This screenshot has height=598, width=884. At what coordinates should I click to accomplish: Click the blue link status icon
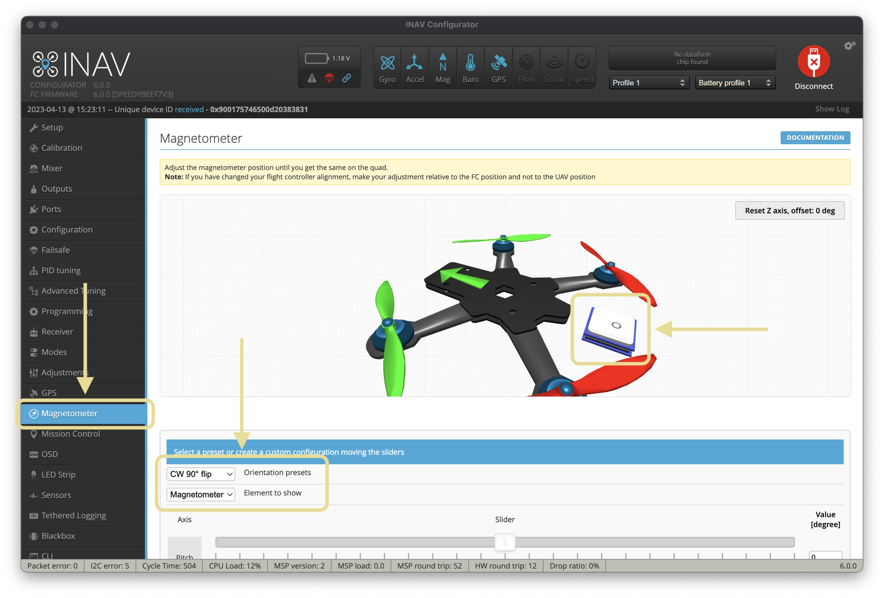(347, 78)
